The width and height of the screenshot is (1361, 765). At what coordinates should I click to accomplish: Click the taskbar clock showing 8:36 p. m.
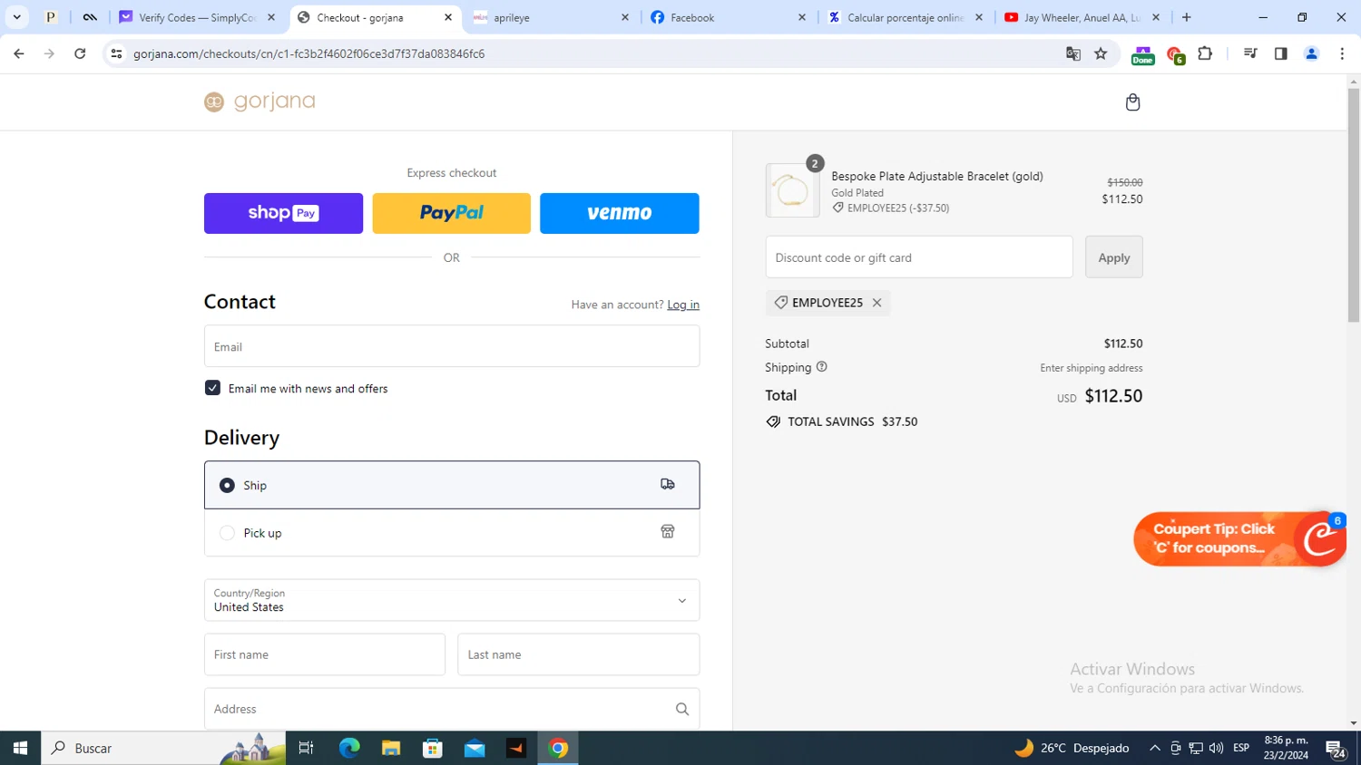point(1286,748)
